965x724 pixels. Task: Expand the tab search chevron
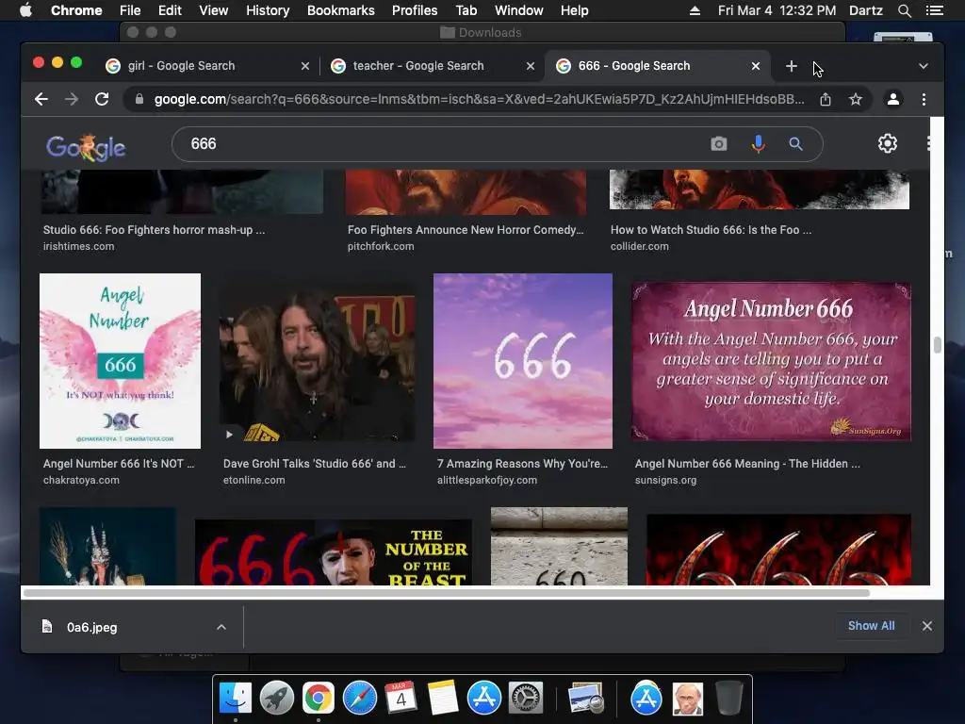[x=923, y=66]
